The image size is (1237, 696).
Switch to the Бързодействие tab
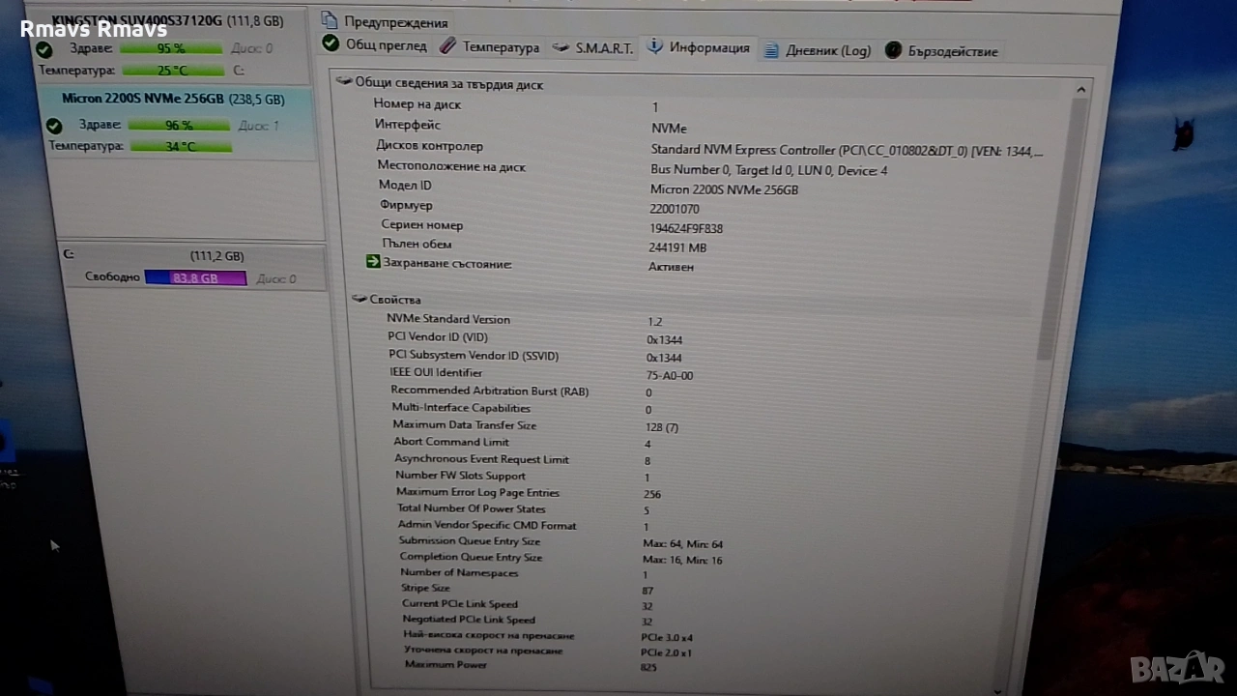[x=941, y=51]
